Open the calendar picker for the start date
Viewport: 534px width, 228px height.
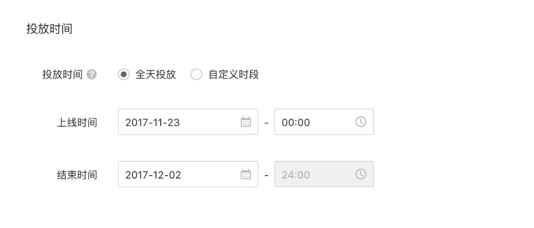pyautogui.click(x=246, y=122)
